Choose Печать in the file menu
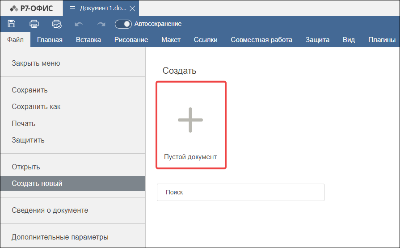Screen dimensions: 400x248 point(73,123)
